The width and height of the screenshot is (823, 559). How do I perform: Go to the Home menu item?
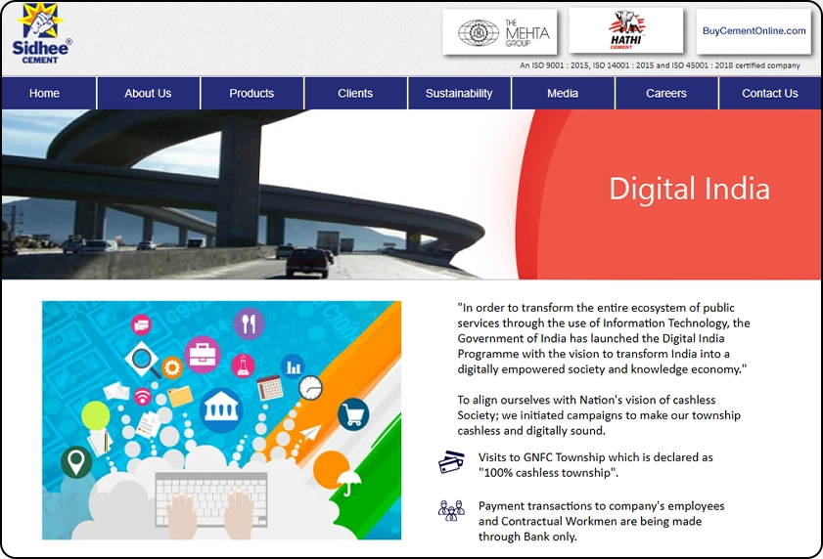[45, 94]
